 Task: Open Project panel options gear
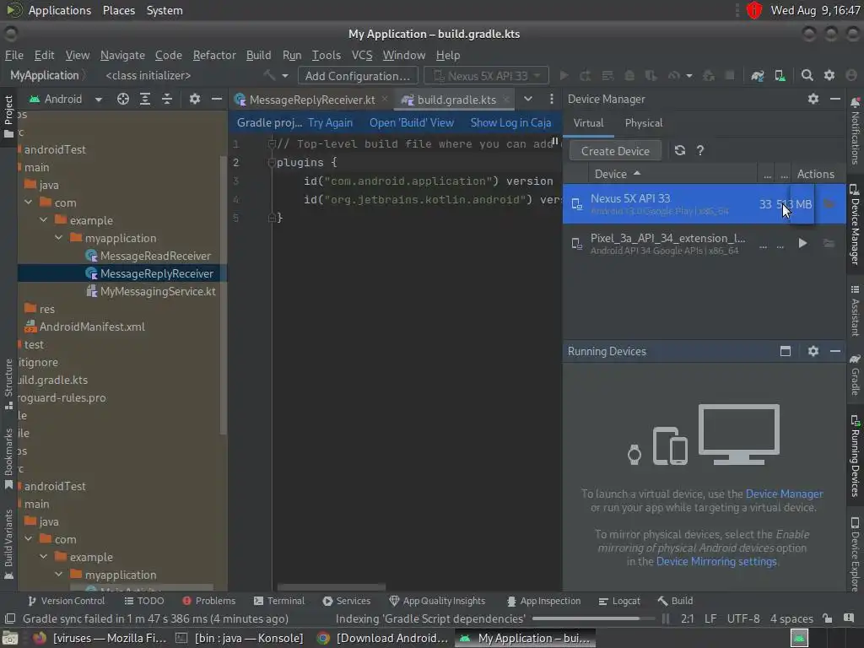click(x=195, y=100)
